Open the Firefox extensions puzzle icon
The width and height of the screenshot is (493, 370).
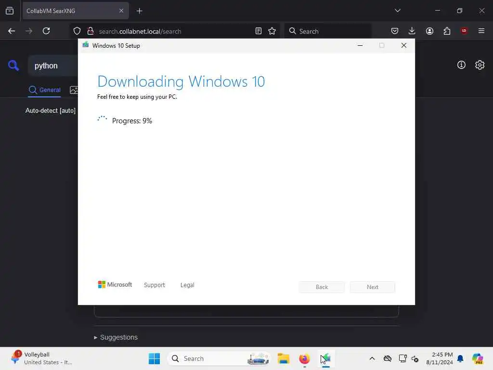[447, 31]
